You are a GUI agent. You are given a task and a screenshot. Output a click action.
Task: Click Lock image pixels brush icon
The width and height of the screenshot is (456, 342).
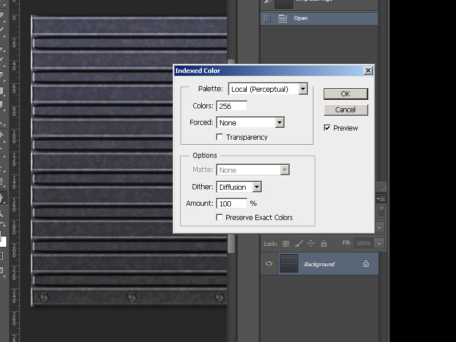298,243
